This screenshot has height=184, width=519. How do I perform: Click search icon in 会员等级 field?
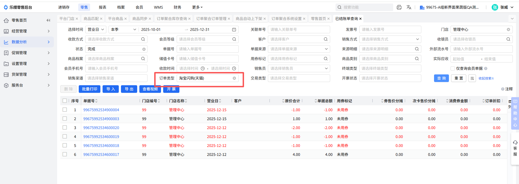(x=234, y=39)
